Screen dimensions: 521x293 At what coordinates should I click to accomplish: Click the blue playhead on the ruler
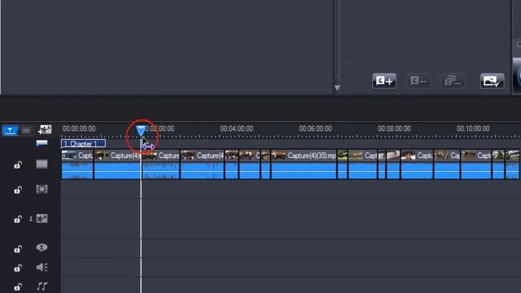point(141,131)
